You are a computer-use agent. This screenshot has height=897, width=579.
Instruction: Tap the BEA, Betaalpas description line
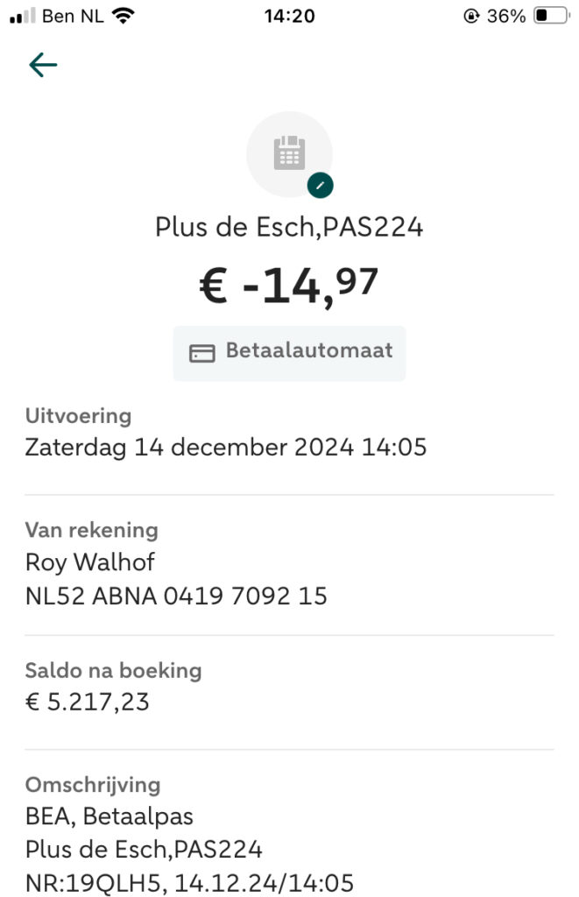(109, 816)
